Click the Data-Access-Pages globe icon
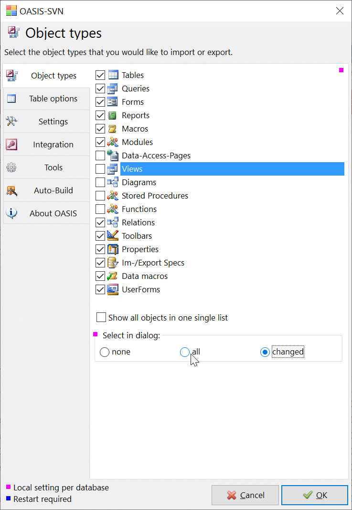 (113, 155)
